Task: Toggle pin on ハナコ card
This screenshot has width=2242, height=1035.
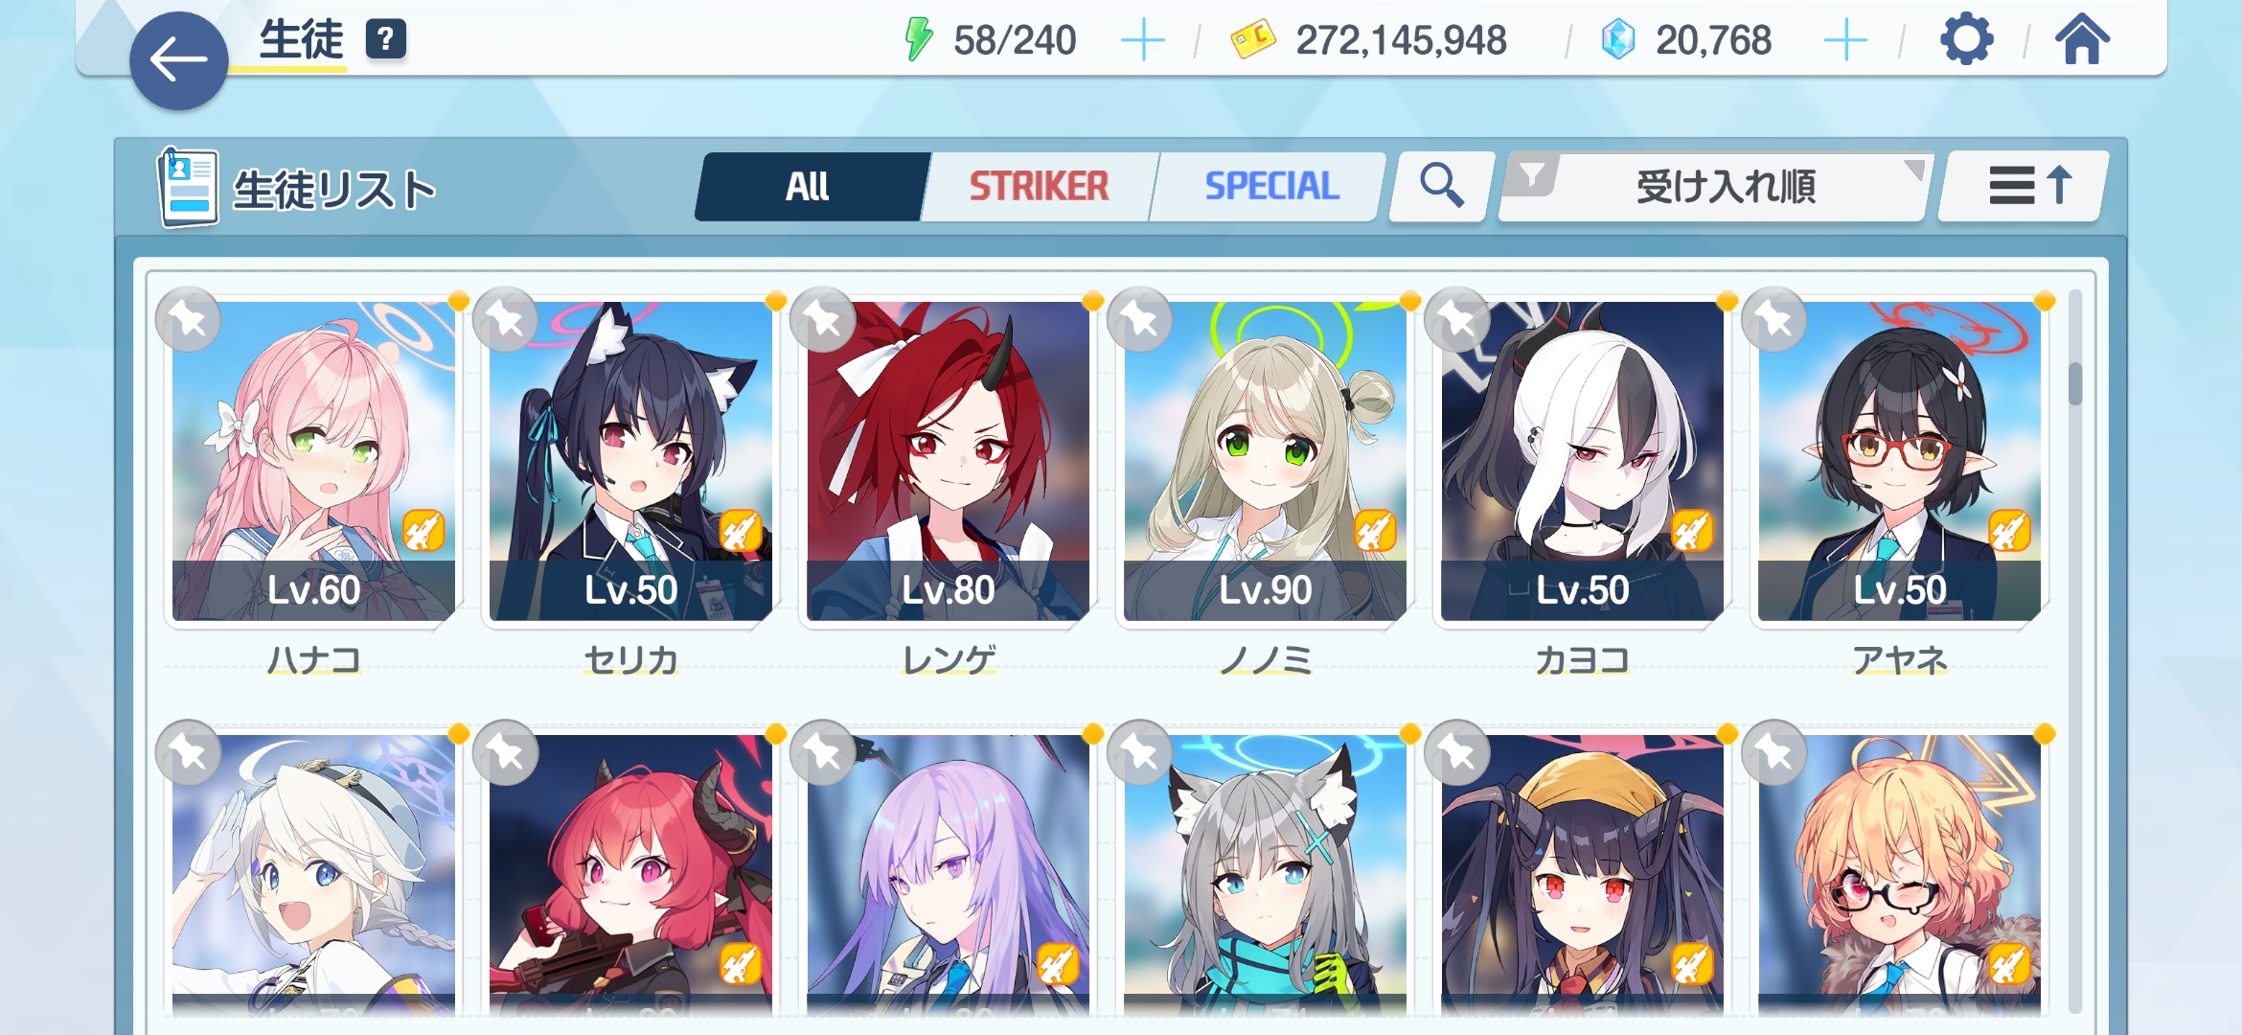Action: tap(189, 320)
